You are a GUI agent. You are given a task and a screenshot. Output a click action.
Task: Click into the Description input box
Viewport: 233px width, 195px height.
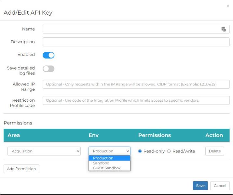click(136, 42)
